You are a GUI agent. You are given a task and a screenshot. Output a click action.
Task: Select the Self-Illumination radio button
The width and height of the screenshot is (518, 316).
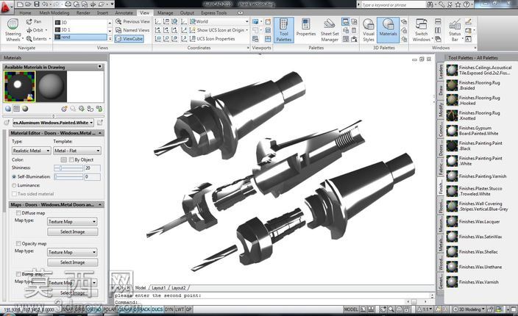[x=14, y=177]
